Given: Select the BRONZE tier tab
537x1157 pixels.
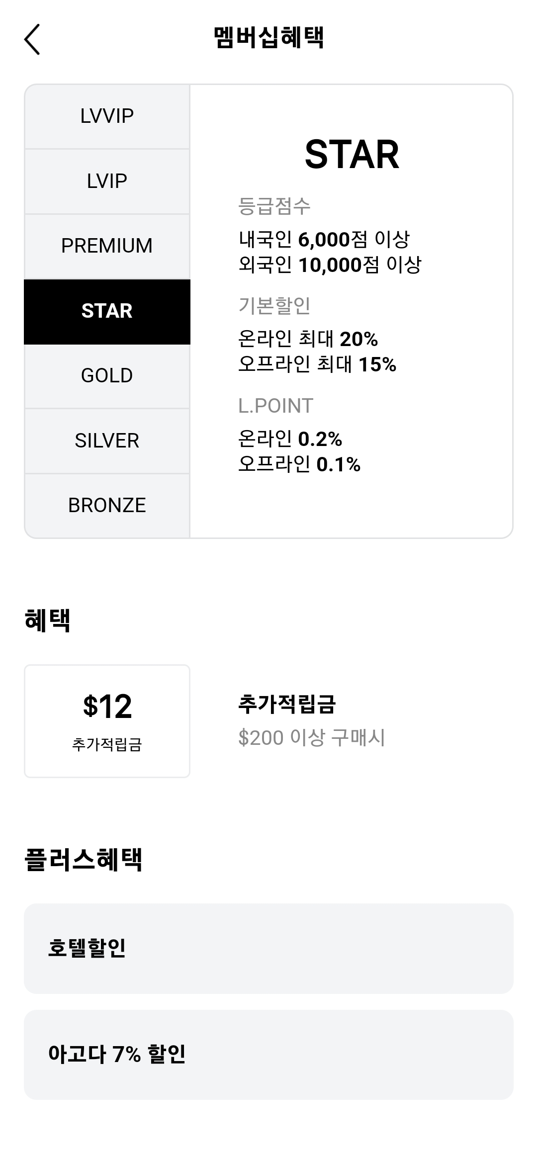Looking at the screenshot, I should (107, 505).
